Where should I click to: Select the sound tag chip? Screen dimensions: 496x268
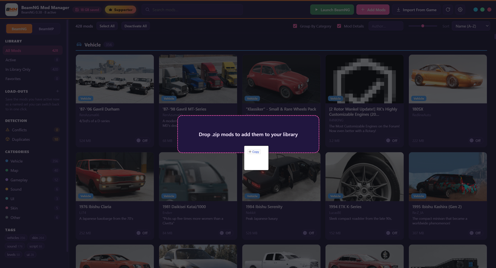pos(15,246)
